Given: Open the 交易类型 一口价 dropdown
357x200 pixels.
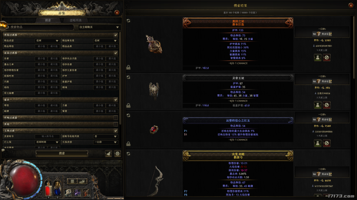Looking at the screenshot, I should tap(106, 142).
